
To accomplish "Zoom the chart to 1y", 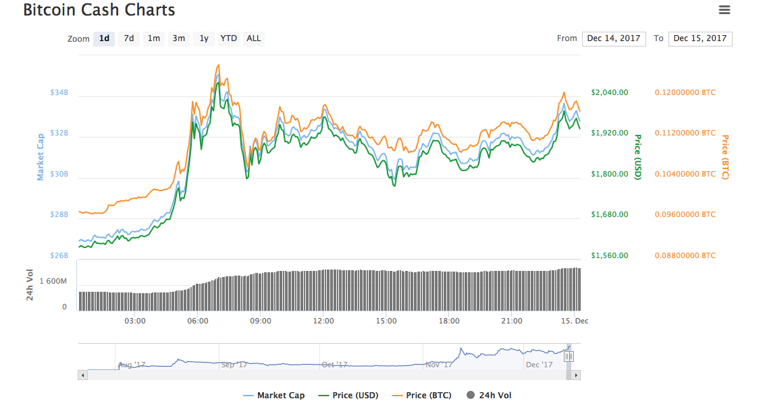I will tap(203, 38).
